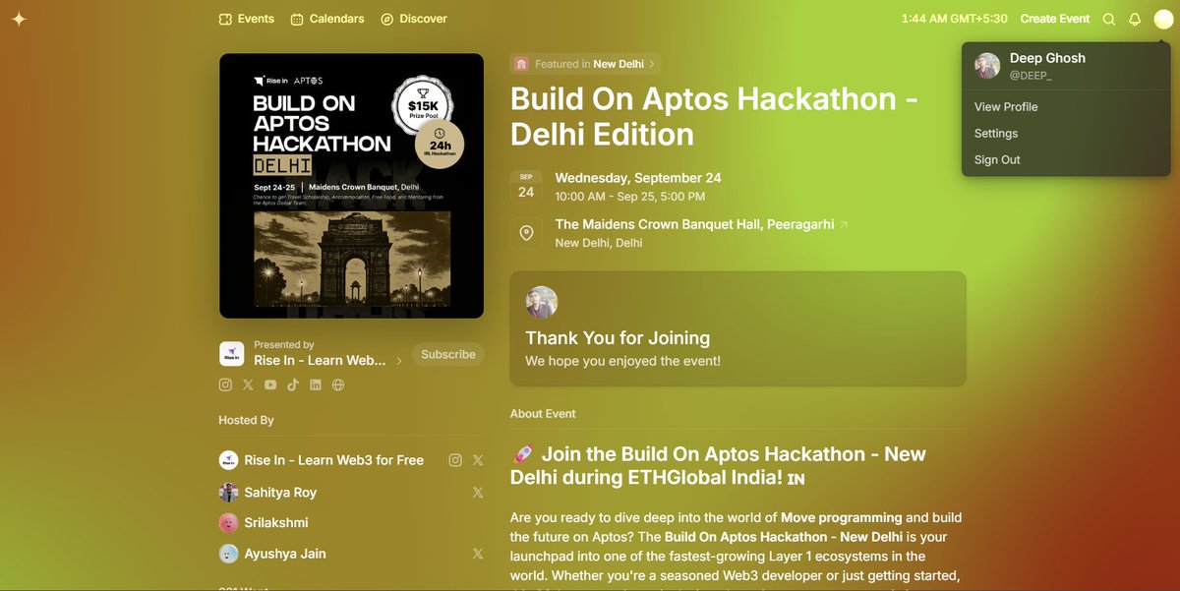Screen dimensions: 1180x591
Task: Select View Profile from the menu
Action: [1004, 106]
